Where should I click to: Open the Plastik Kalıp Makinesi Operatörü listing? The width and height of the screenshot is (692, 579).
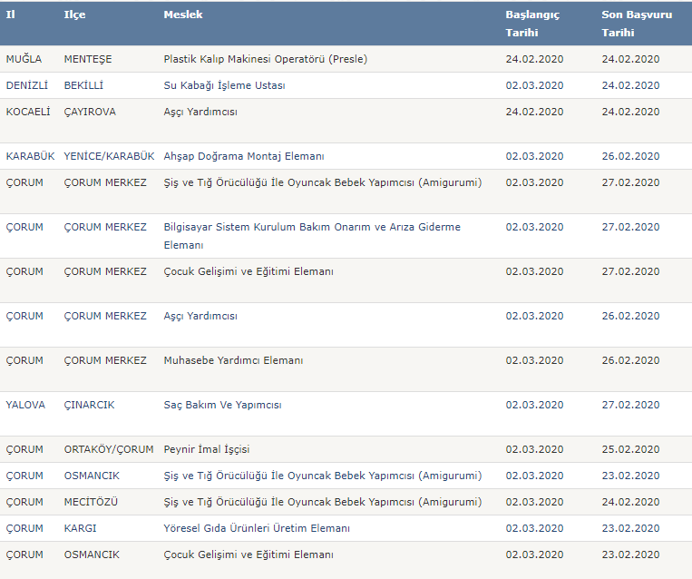265,59
